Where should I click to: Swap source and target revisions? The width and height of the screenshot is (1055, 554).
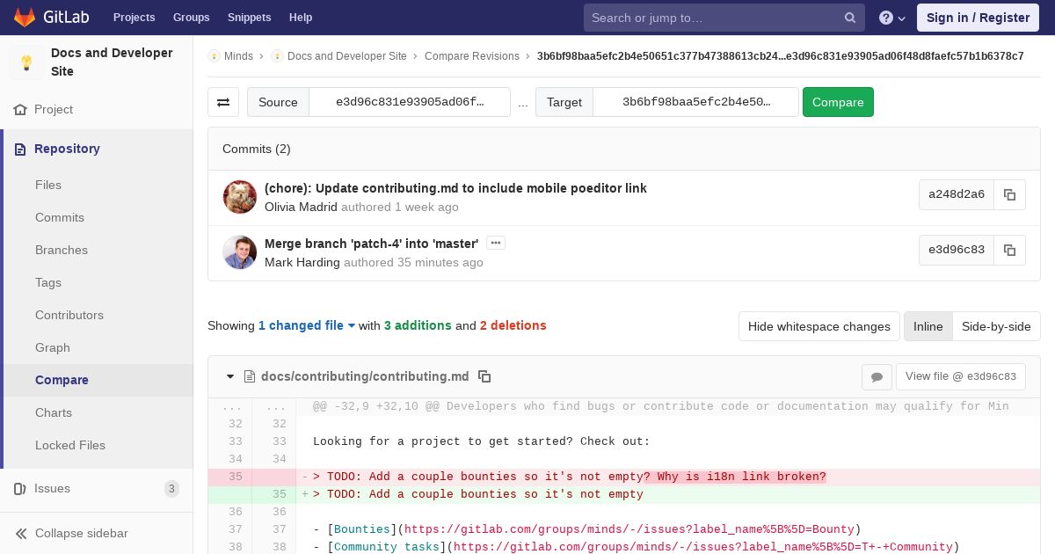tap(223, 102)
